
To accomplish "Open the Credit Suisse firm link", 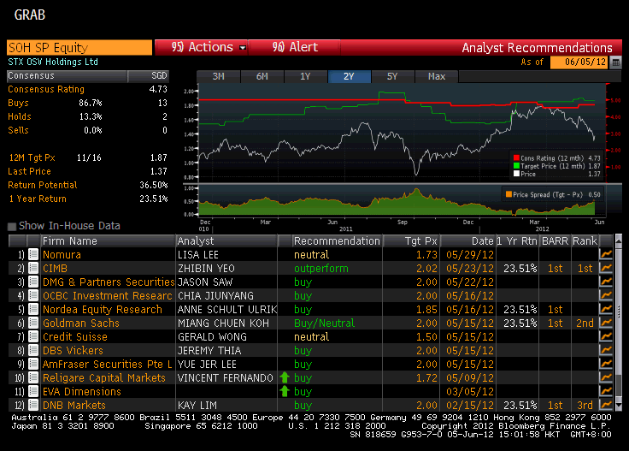I will 75,336.
